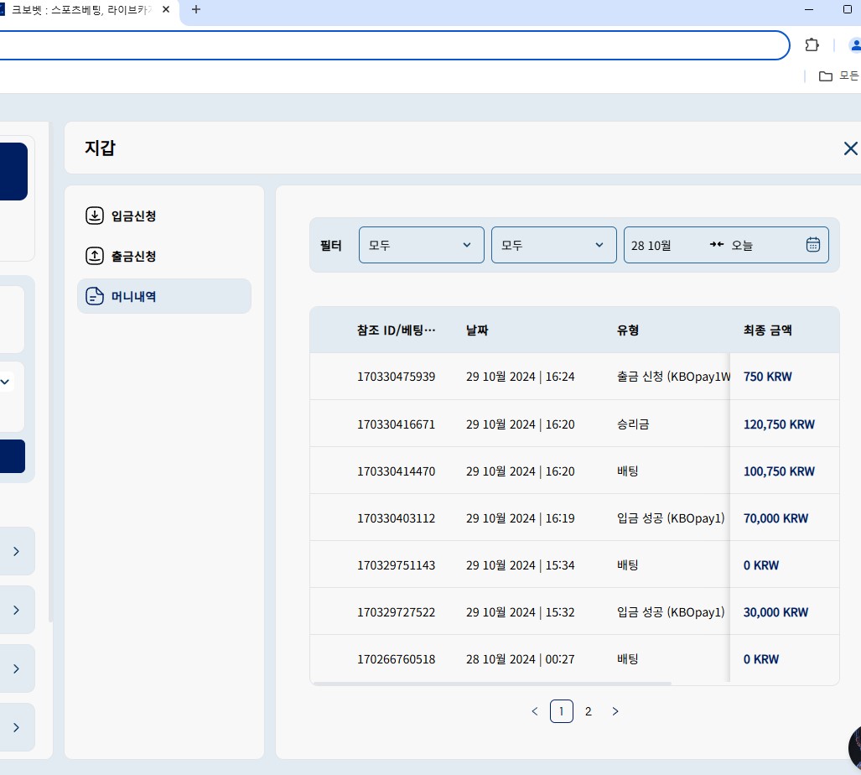Click reference ID 170266760518
Screen dimensions: 861x775
click(x=396, y=659)
